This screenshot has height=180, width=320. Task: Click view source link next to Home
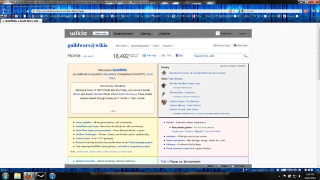[x=88, y=56]
